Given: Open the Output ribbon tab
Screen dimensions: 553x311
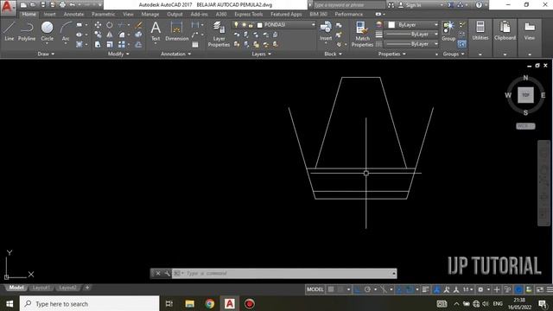Looking at the screenshot, I should pyautogui.click(x=175, y=14).
